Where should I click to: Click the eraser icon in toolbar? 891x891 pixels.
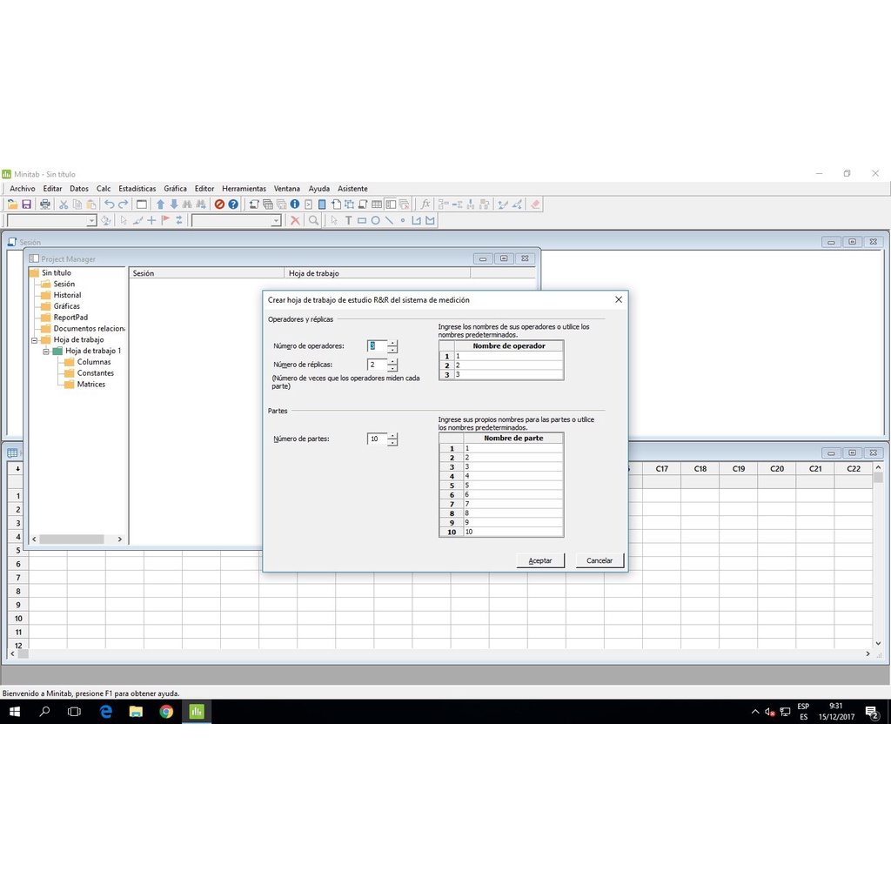click(535, 204)
